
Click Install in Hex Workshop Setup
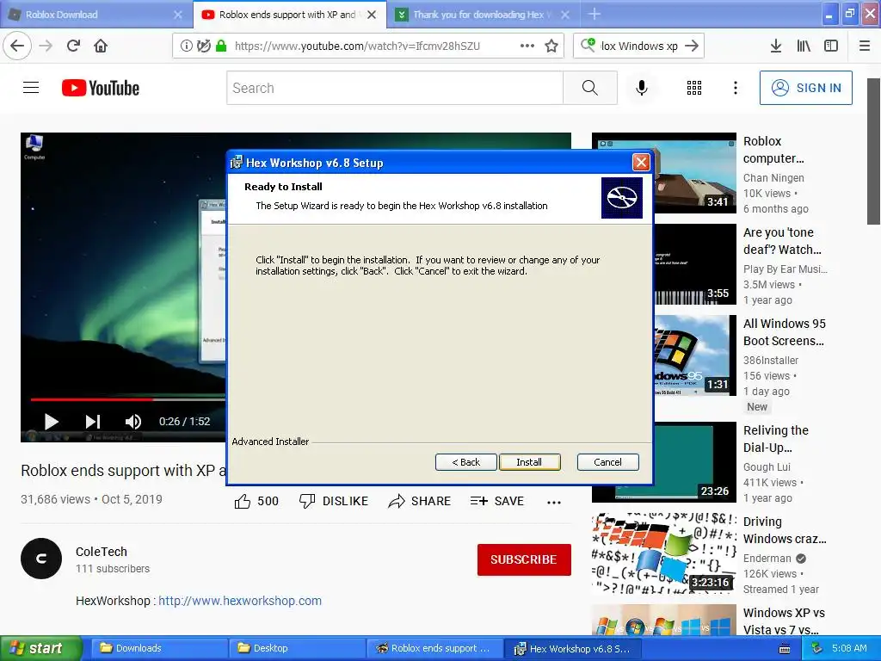[529, 462]
